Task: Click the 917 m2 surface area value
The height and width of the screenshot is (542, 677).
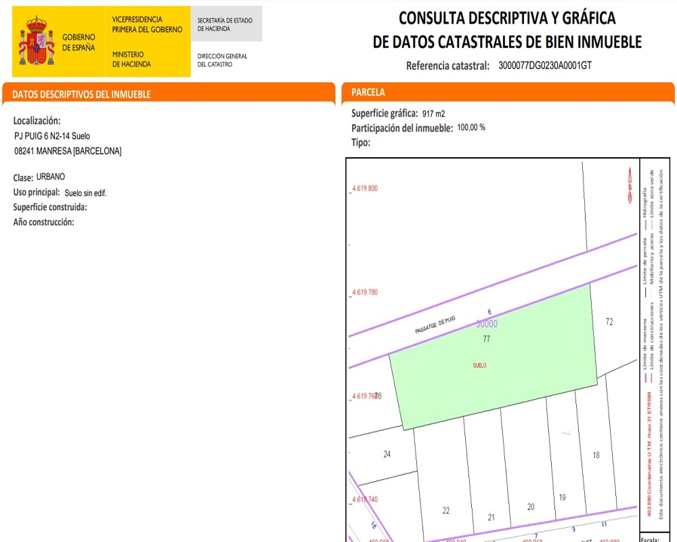Action: [433, 113]
